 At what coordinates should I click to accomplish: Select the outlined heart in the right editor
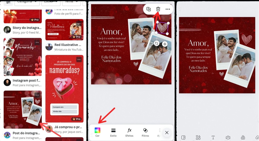click(247, 39)
